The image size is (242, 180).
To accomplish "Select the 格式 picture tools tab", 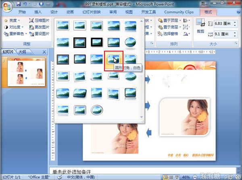I will (x=208, y=12).
